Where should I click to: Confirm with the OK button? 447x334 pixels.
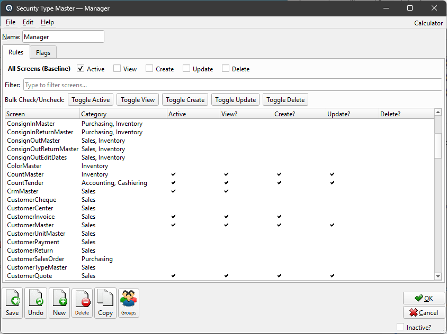coord(424,298)
